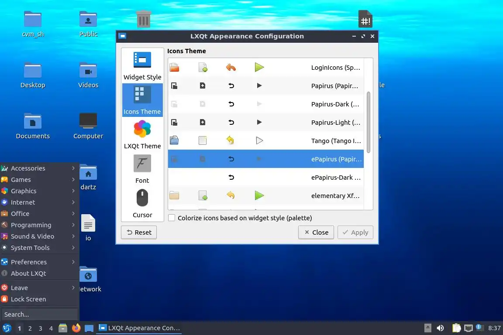
Task: Open About LXQt from menu
Action: 39,273
